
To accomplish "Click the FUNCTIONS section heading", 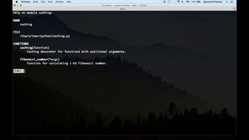I will [x=21, y=44].
